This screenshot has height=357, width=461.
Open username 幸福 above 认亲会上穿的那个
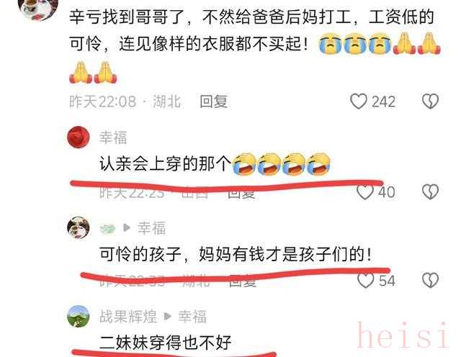point(113,137)
